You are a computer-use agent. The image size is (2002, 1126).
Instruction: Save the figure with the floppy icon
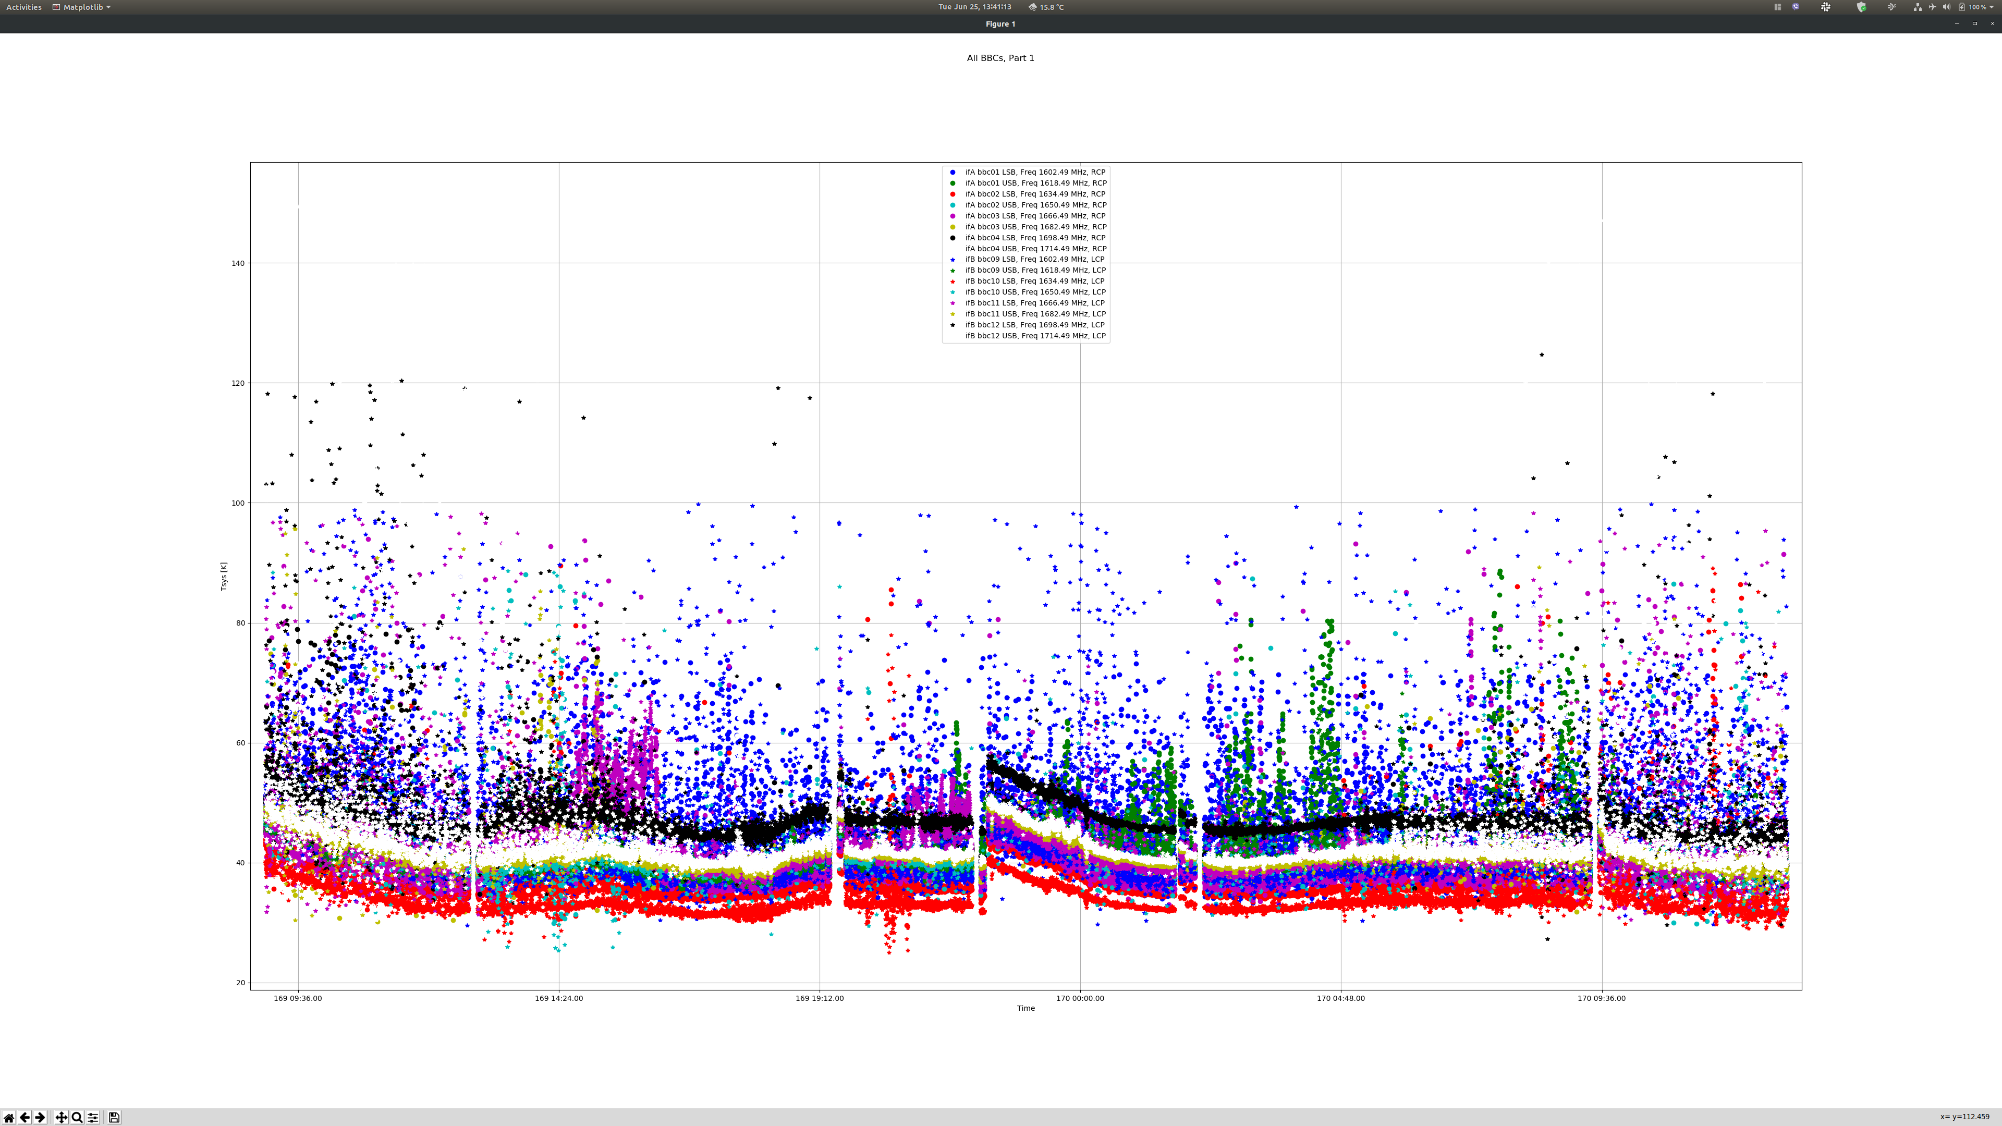click(x=114, y=1118)
